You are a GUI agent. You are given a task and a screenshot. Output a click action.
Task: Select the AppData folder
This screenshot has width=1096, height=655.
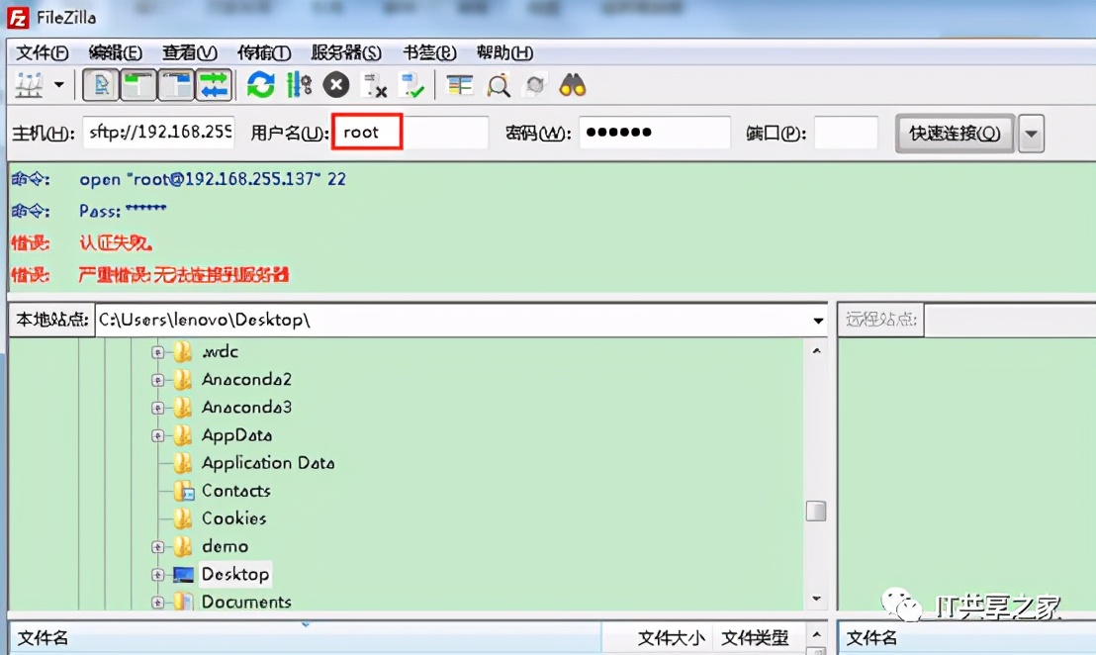click(236, 434)
